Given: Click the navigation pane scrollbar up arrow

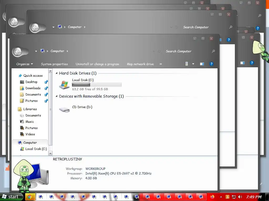Looking at the screenshot, I should [x=50, y=71].
